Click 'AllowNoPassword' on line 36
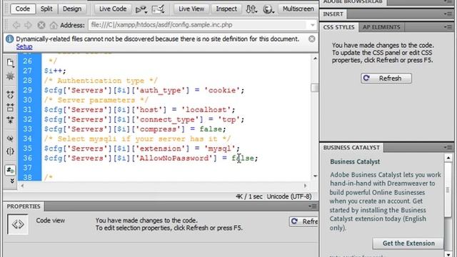 [174, 158]
